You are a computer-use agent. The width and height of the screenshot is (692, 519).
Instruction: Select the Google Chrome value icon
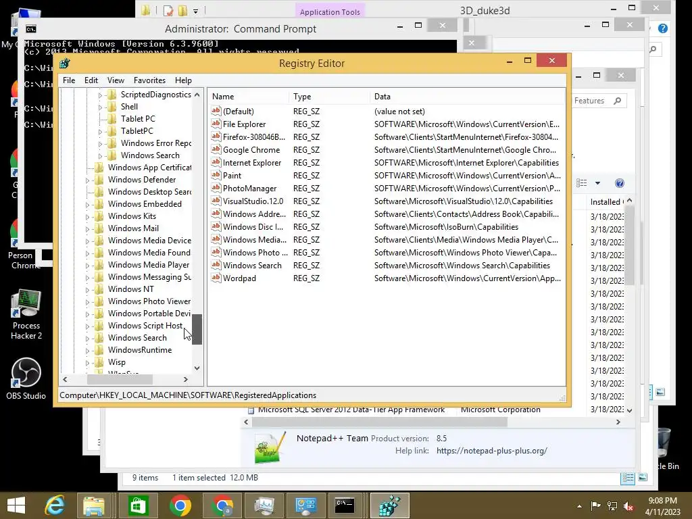[x=216, y=149]
